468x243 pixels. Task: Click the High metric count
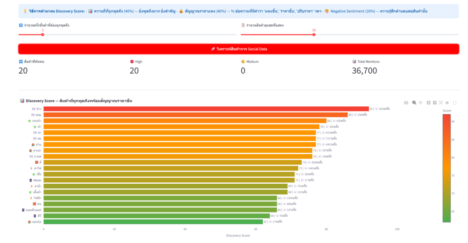[134, 70]
